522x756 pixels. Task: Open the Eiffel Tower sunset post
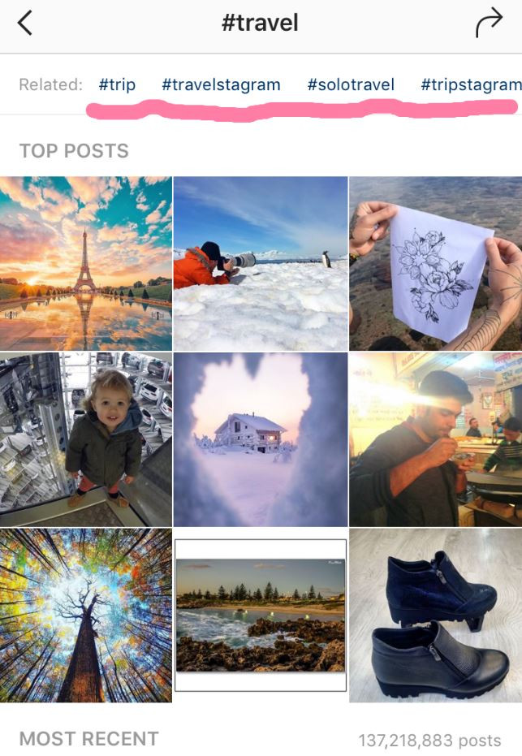coord(86,263)
